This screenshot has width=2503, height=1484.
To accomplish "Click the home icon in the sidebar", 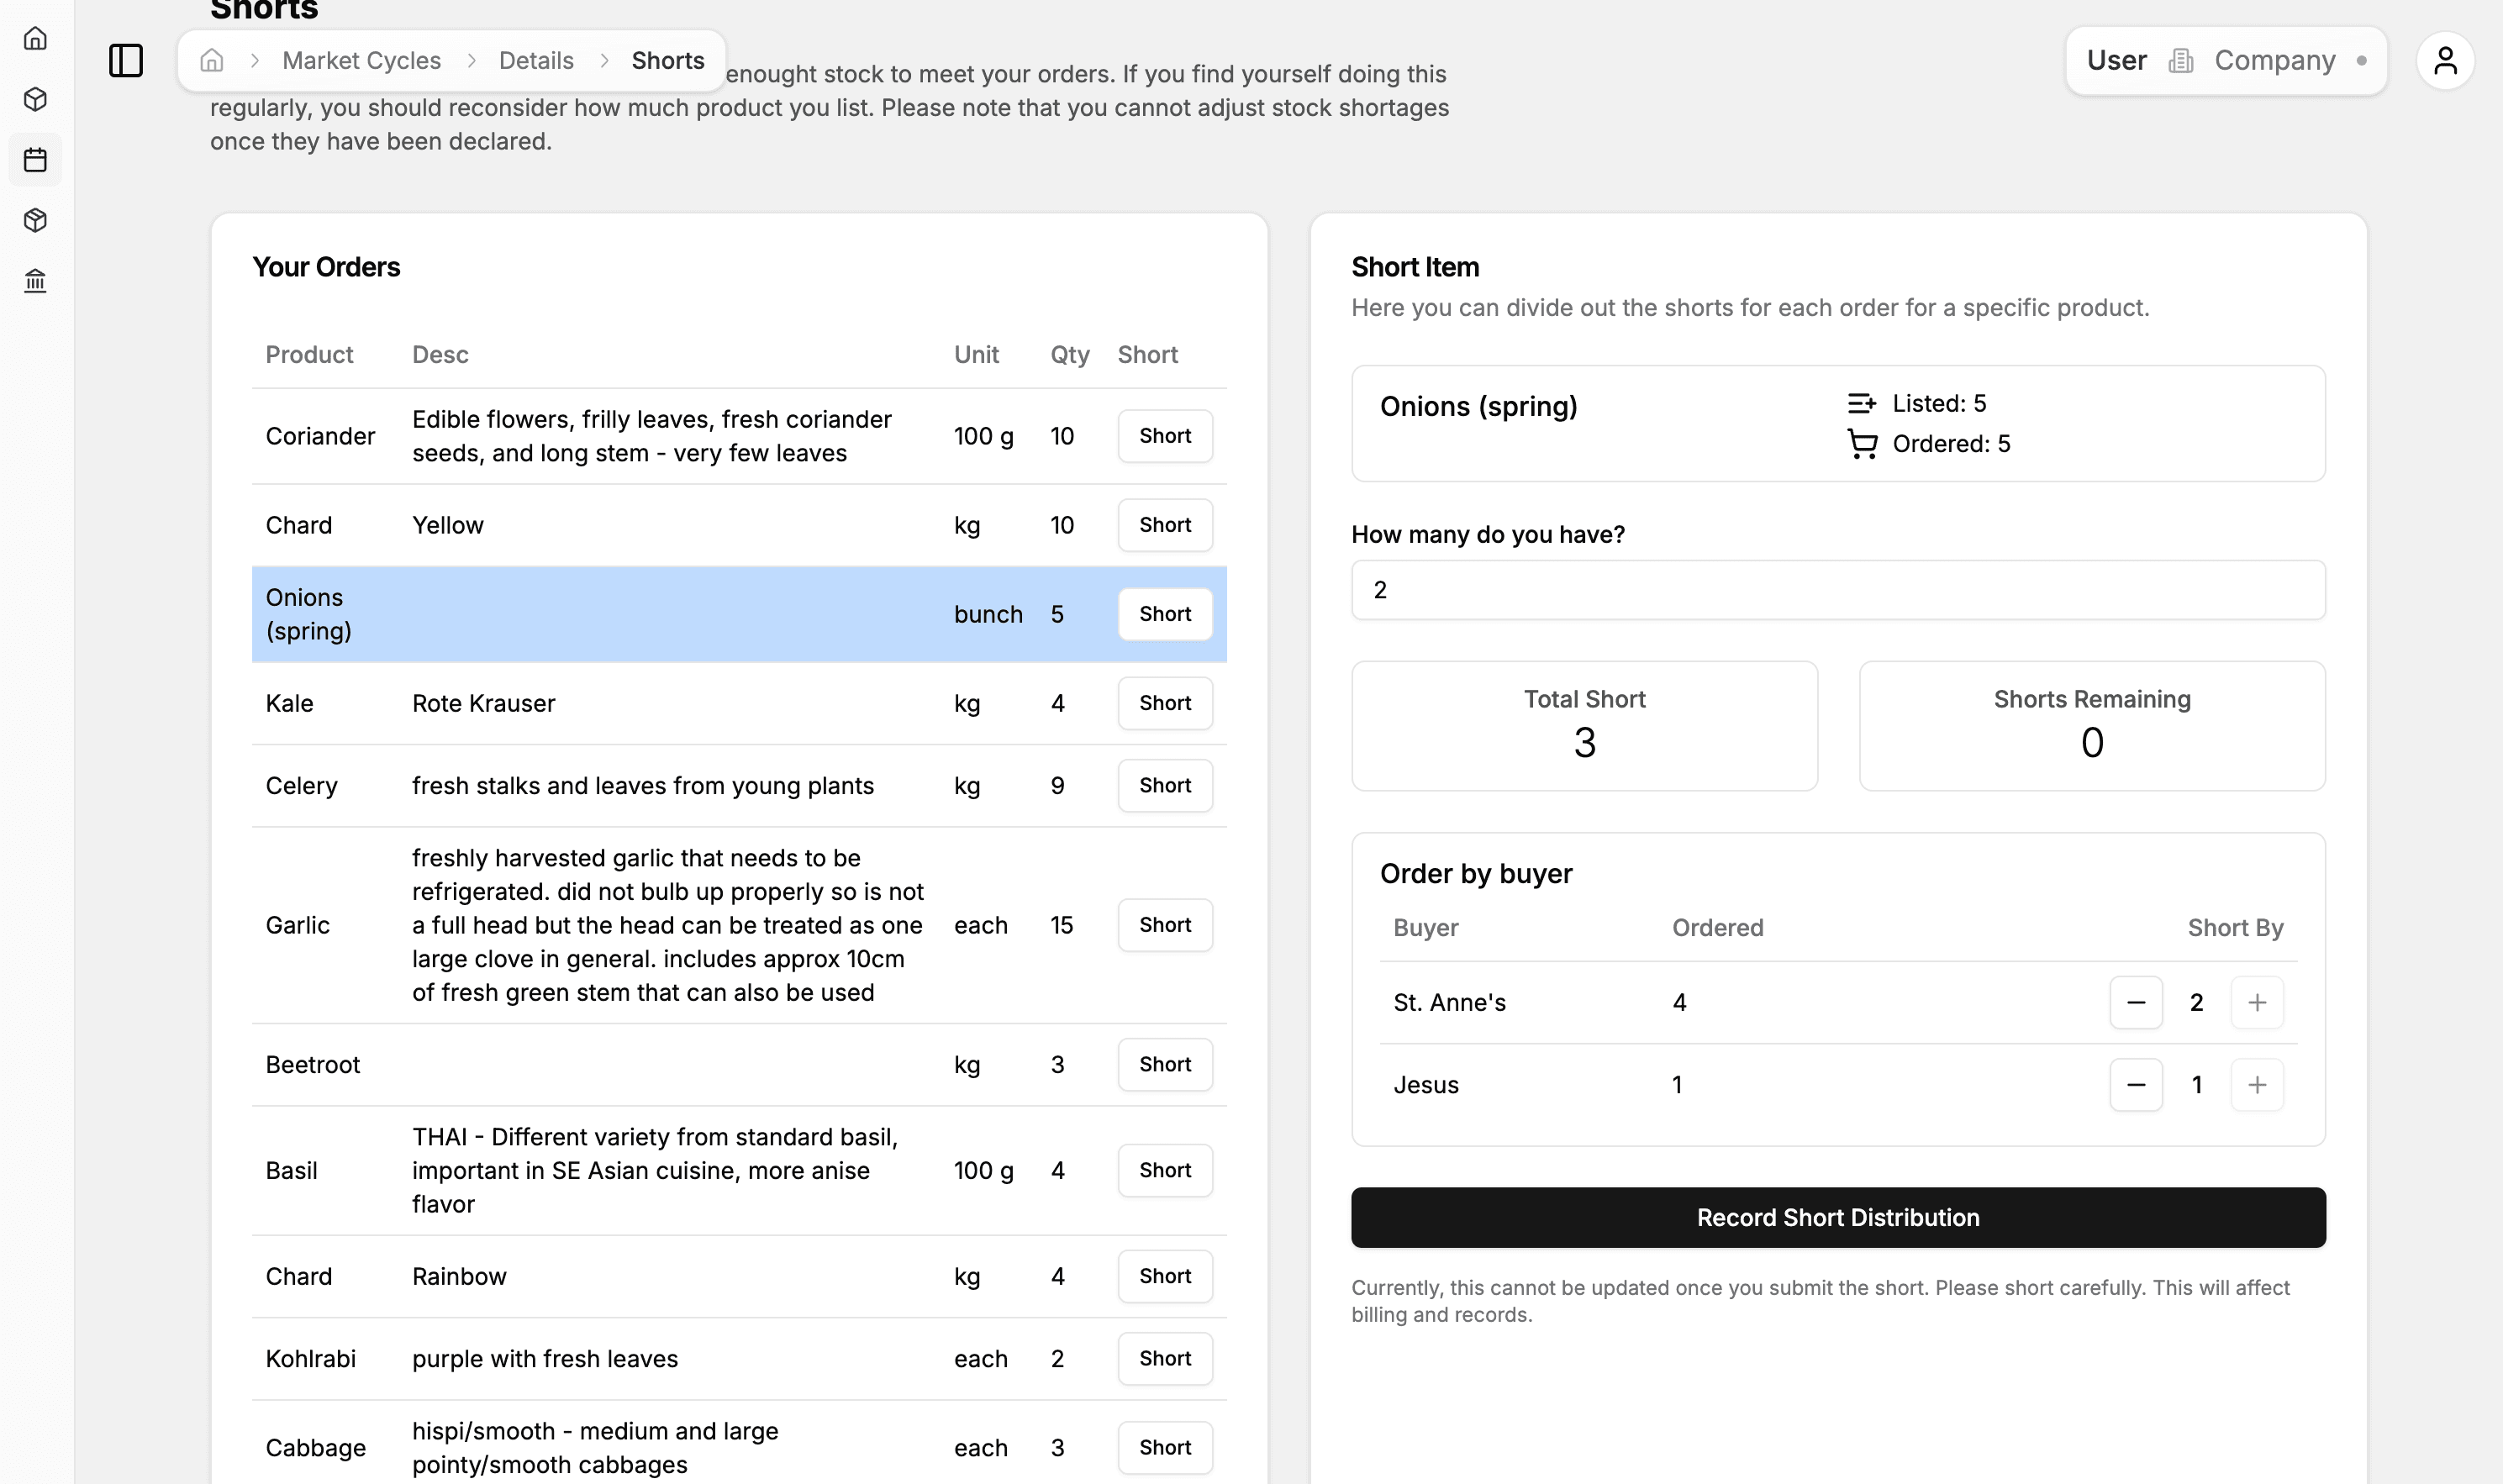I will coord(35,39).
